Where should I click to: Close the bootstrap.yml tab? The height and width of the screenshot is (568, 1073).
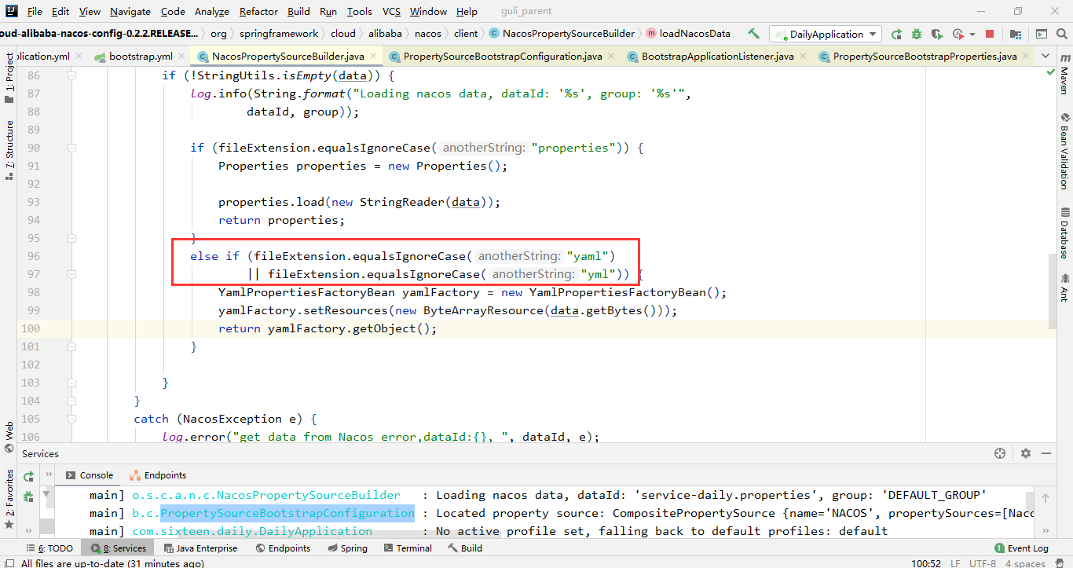(x=182, y=57)
